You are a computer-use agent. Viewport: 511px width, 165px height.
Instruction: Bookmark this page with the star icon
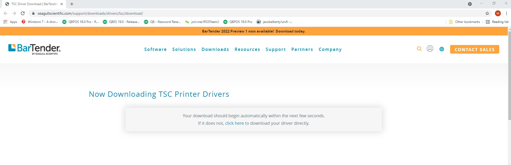point(487,13)
